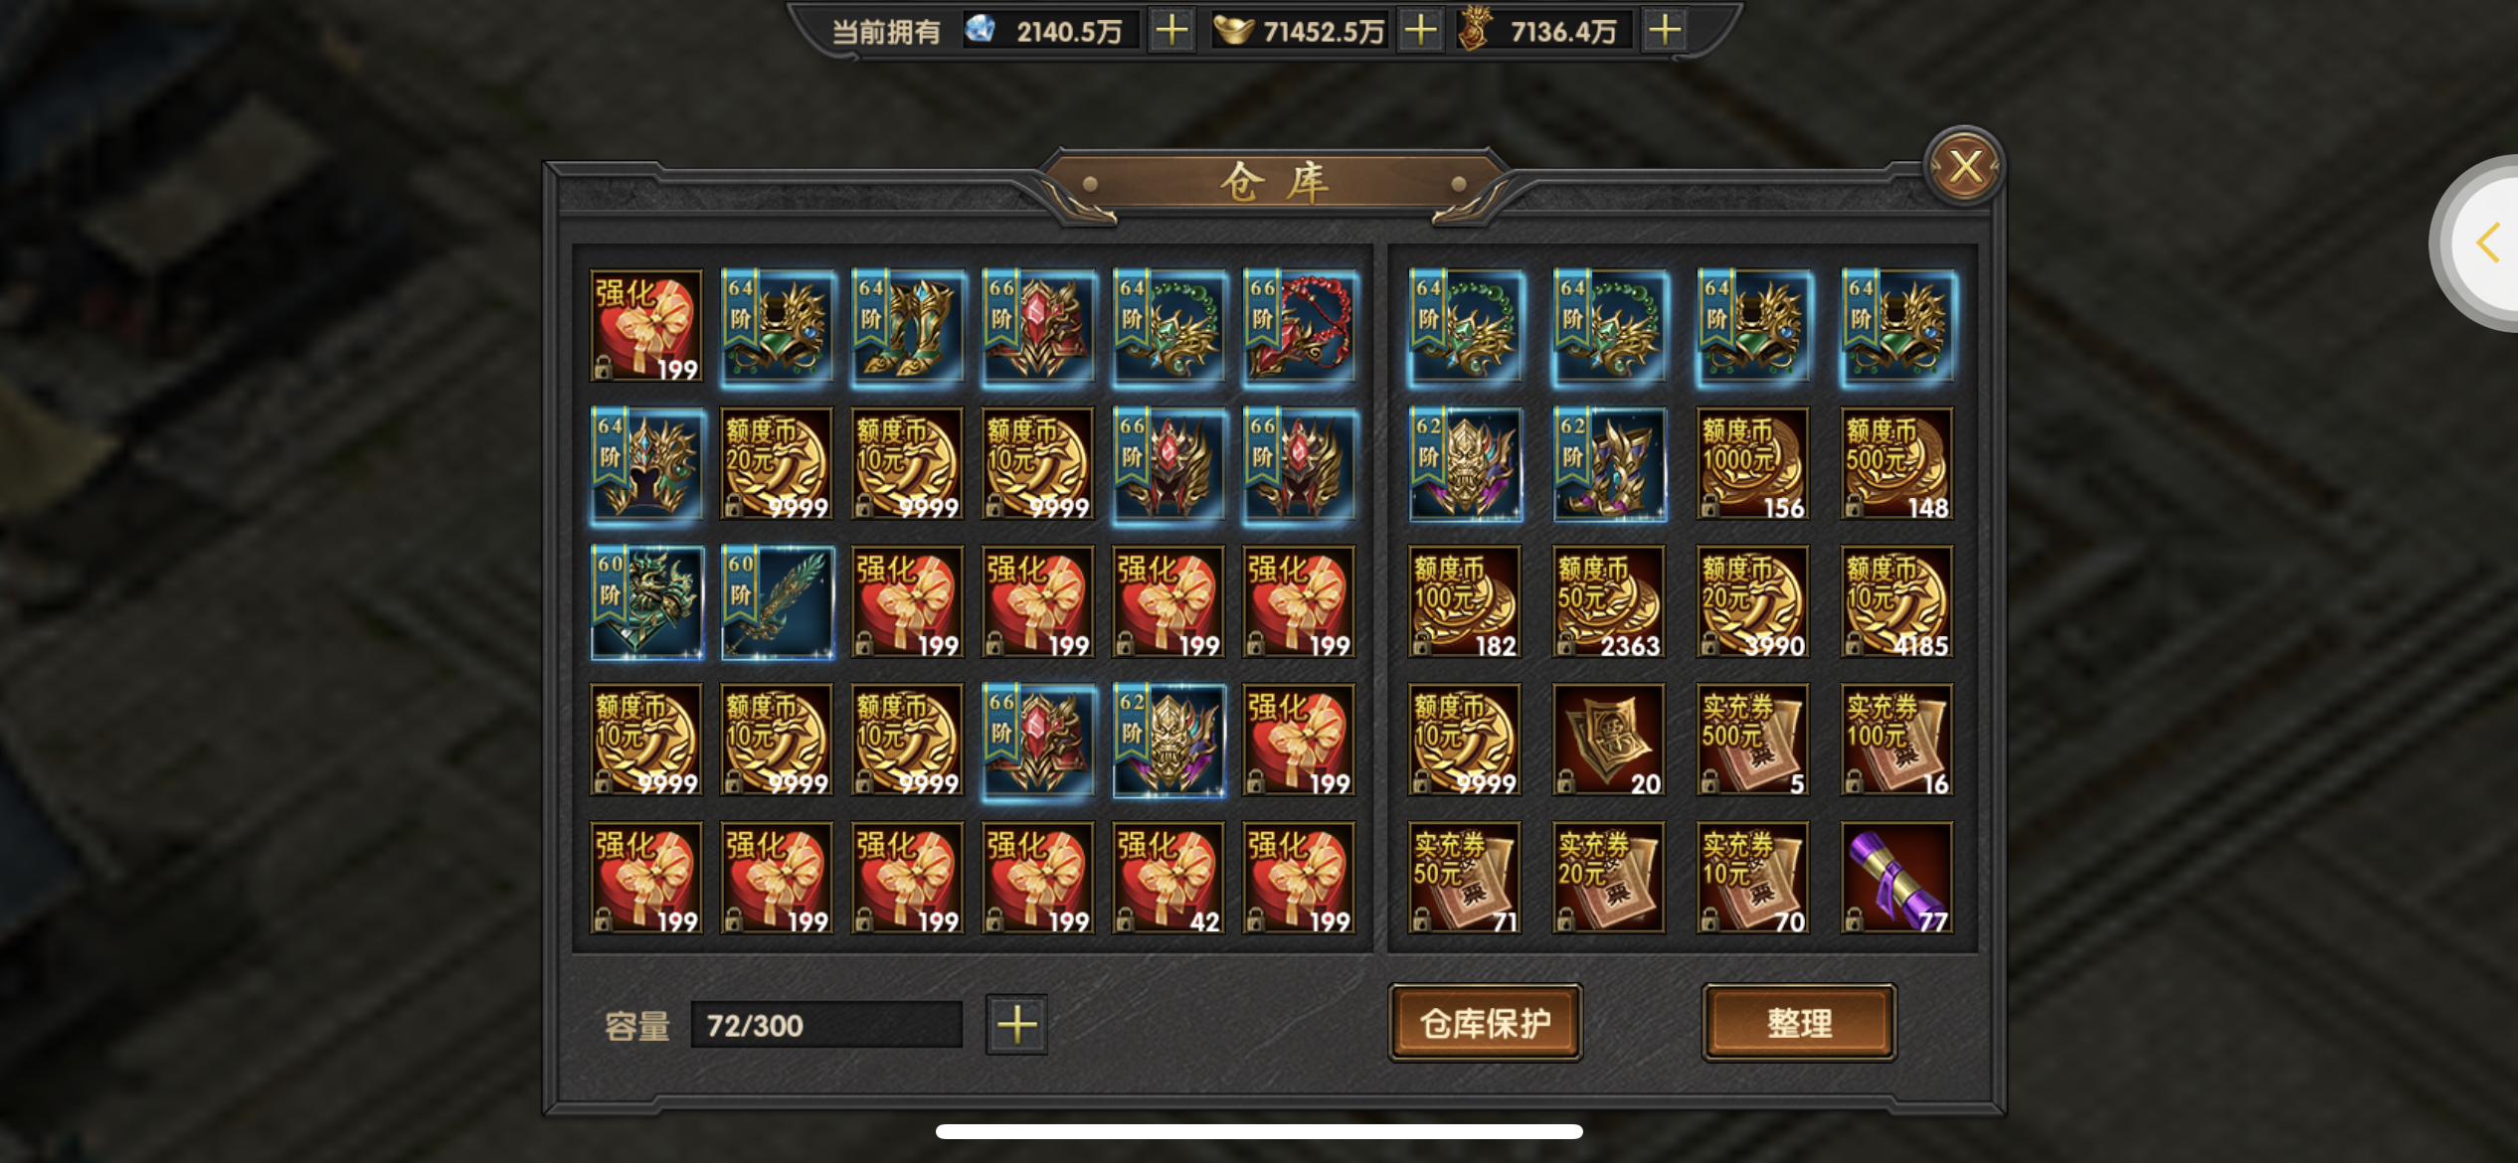Click the 72/300 capacity field
2518x1163 pixels.
pos(826,1024)
